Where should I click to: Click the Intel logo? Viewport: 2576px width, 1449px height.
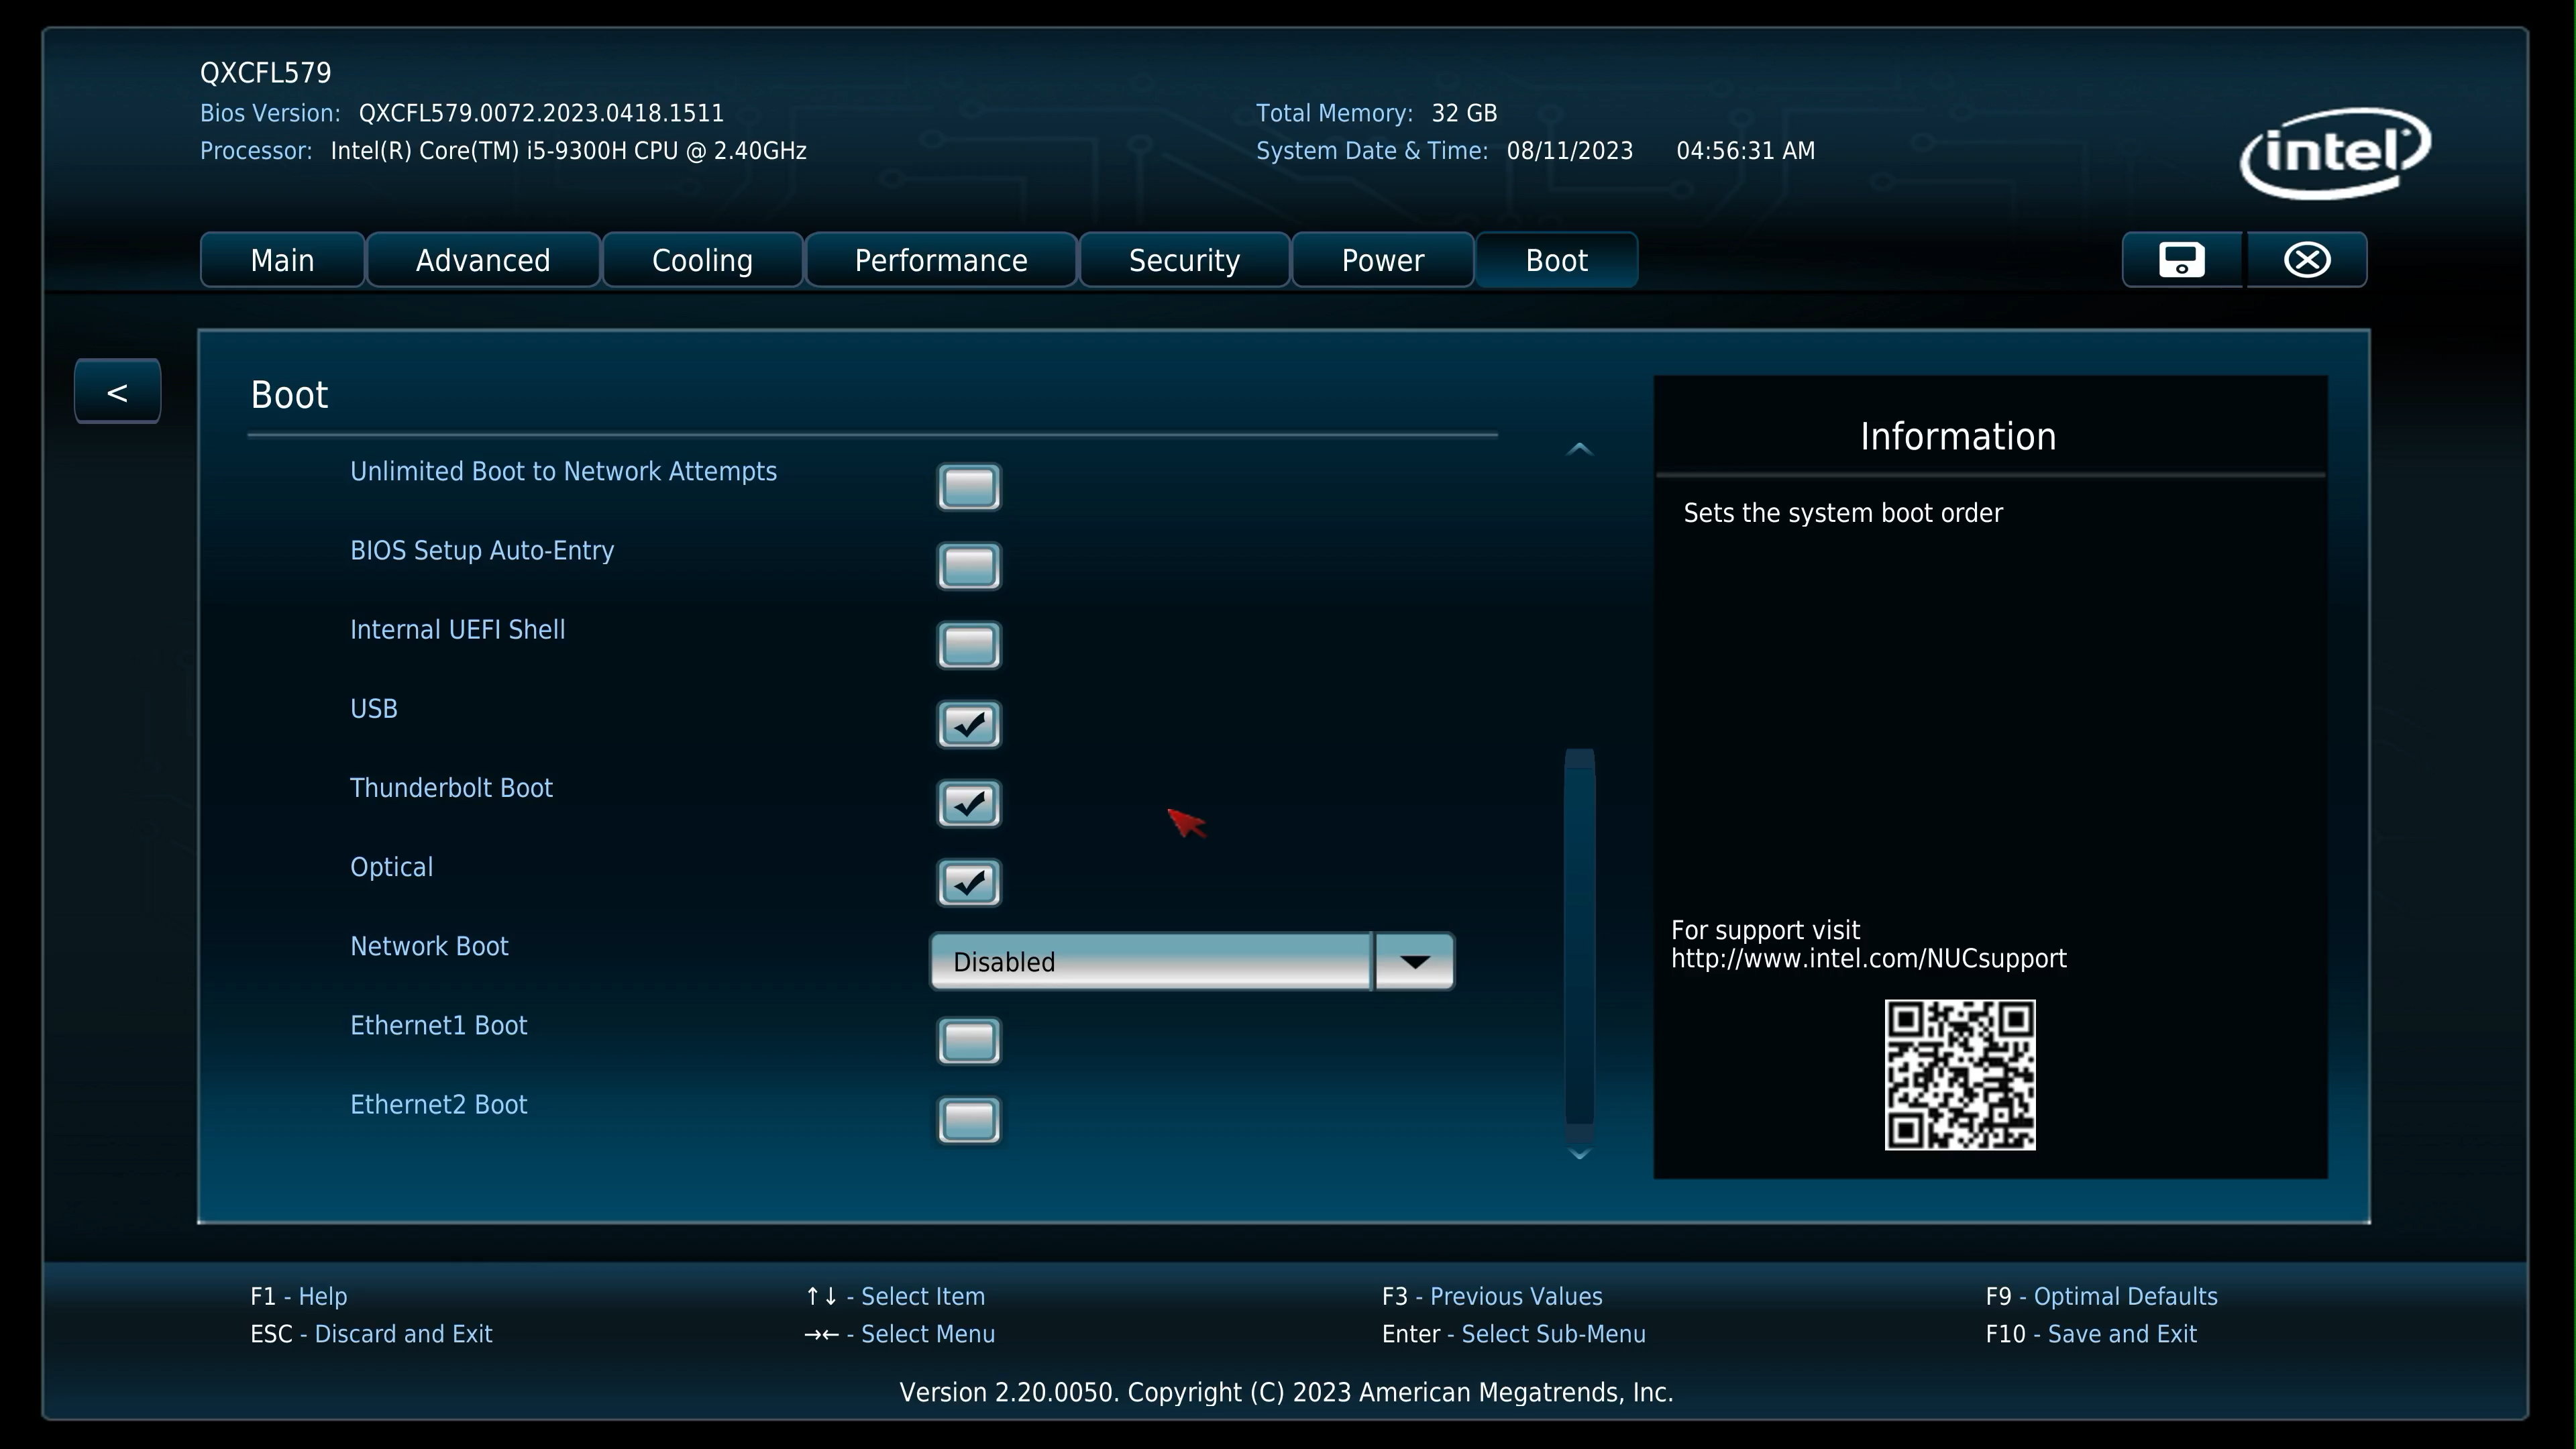(2334, 153)
